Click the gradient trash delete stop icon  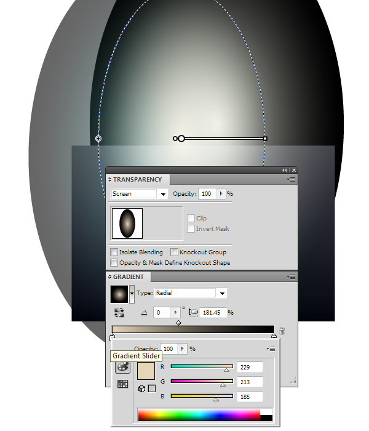coord(282,331)
